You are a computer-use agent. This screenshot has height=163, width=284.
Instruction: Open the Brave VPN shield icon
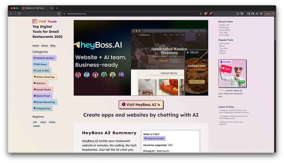[261, 14]
